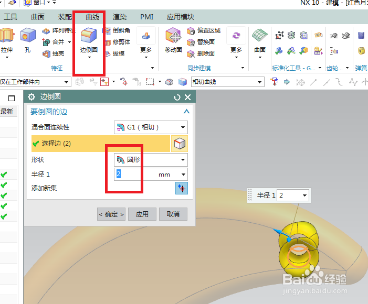Click the snap point crosshair icon
The width and height of the screenshot is (368, 304).
click(124, 82)
